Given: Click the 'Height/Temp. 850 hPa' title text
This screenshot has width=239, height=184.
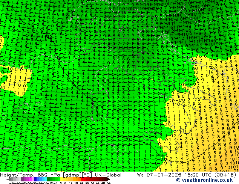Looking at the screenshot, I should (x=31, y=175).
